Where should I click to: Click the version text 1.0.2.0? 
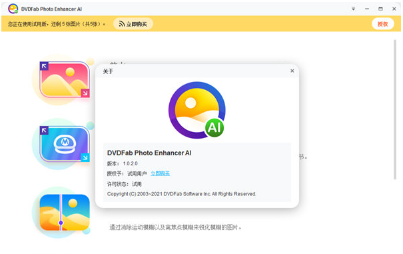coord(131,163)
